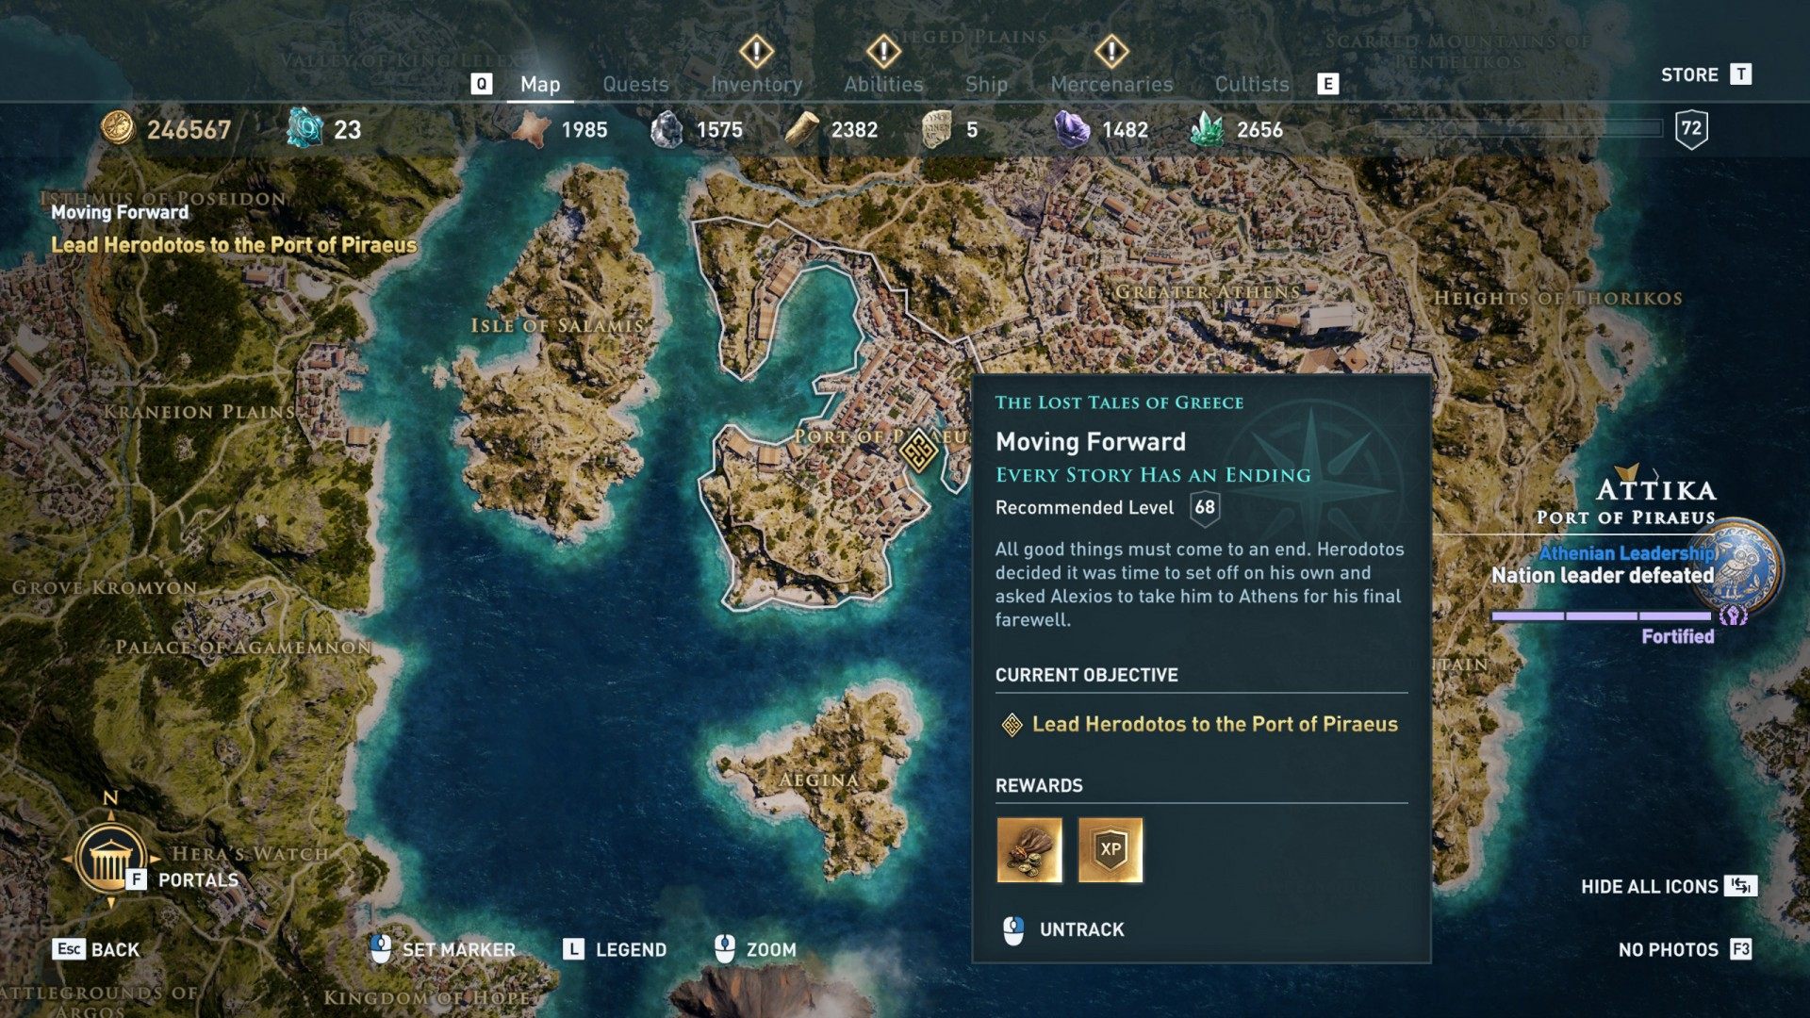
Task: Click the player level 72 shield
Action: 1692,129
